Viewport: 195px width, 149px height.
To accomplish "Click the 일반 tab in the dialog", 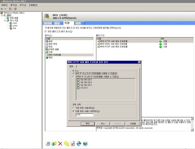I will coord(72,66).
